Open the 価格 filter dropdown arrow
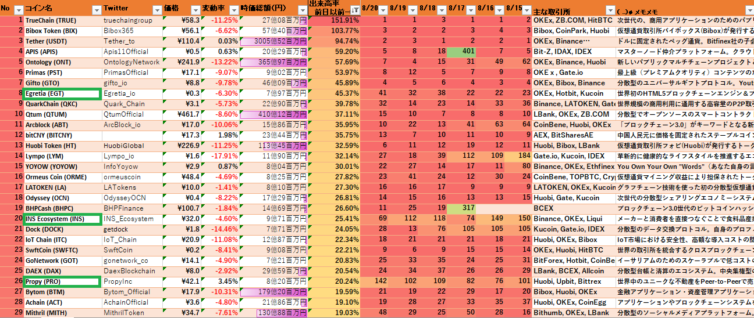Viewport: 754px width, 318px height. pyautogui.click(x=194, y=10)
